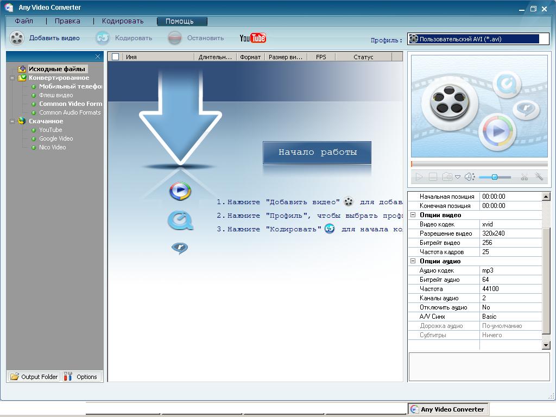Image resolution: width=556 pixels, height=417 pixels.
Task: Click the Исходные файлы folder icon
Action: click(x=22, y=69)
